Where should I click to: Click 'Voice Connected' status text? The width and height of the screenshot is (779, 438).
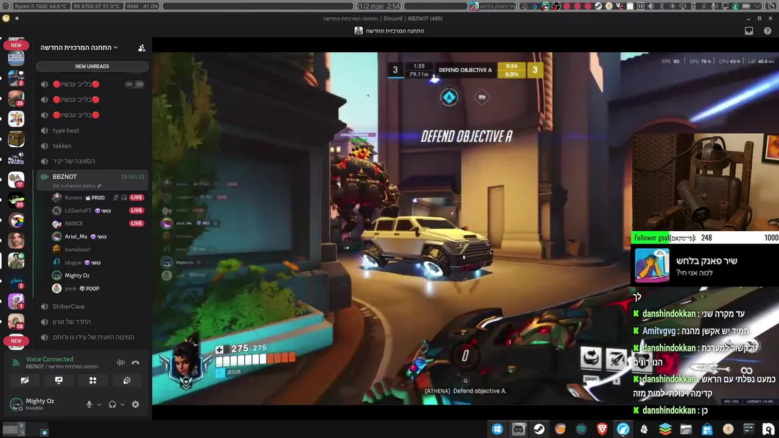pyautogui.click(x=49, y=359)
